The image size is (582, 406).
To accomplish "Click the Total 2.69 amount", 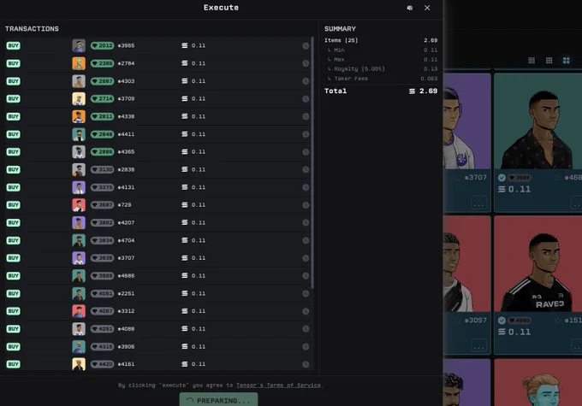I will point(428,91).
